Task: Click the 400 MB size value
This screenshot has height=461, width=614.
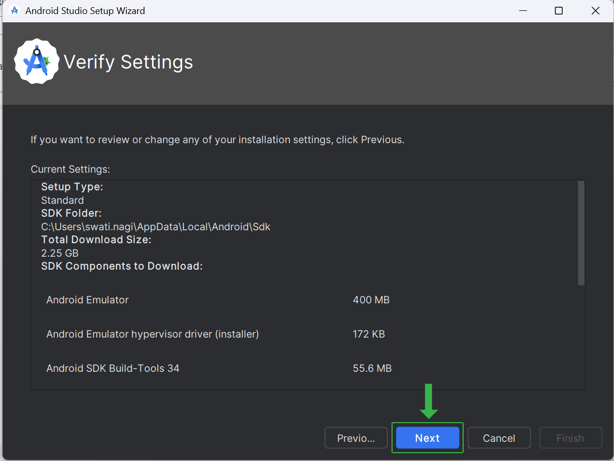Action: point(371,300)
